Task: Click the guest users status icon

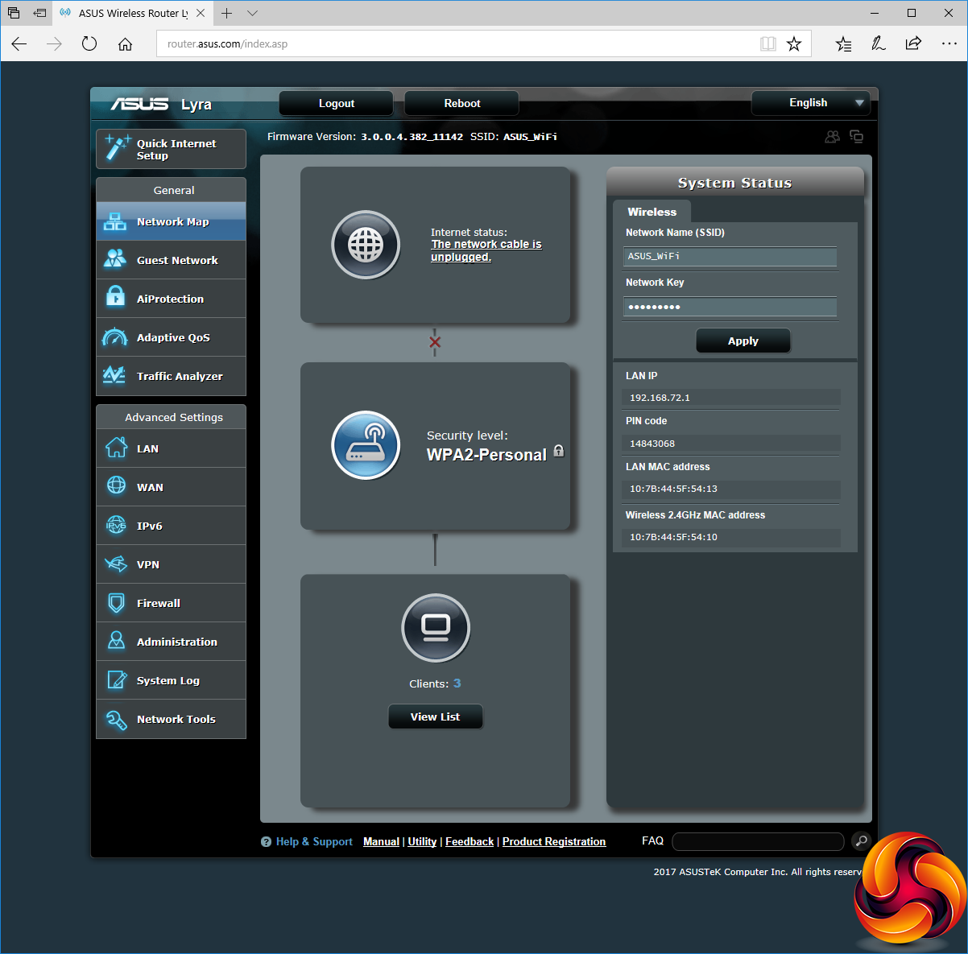Action: 833,137
